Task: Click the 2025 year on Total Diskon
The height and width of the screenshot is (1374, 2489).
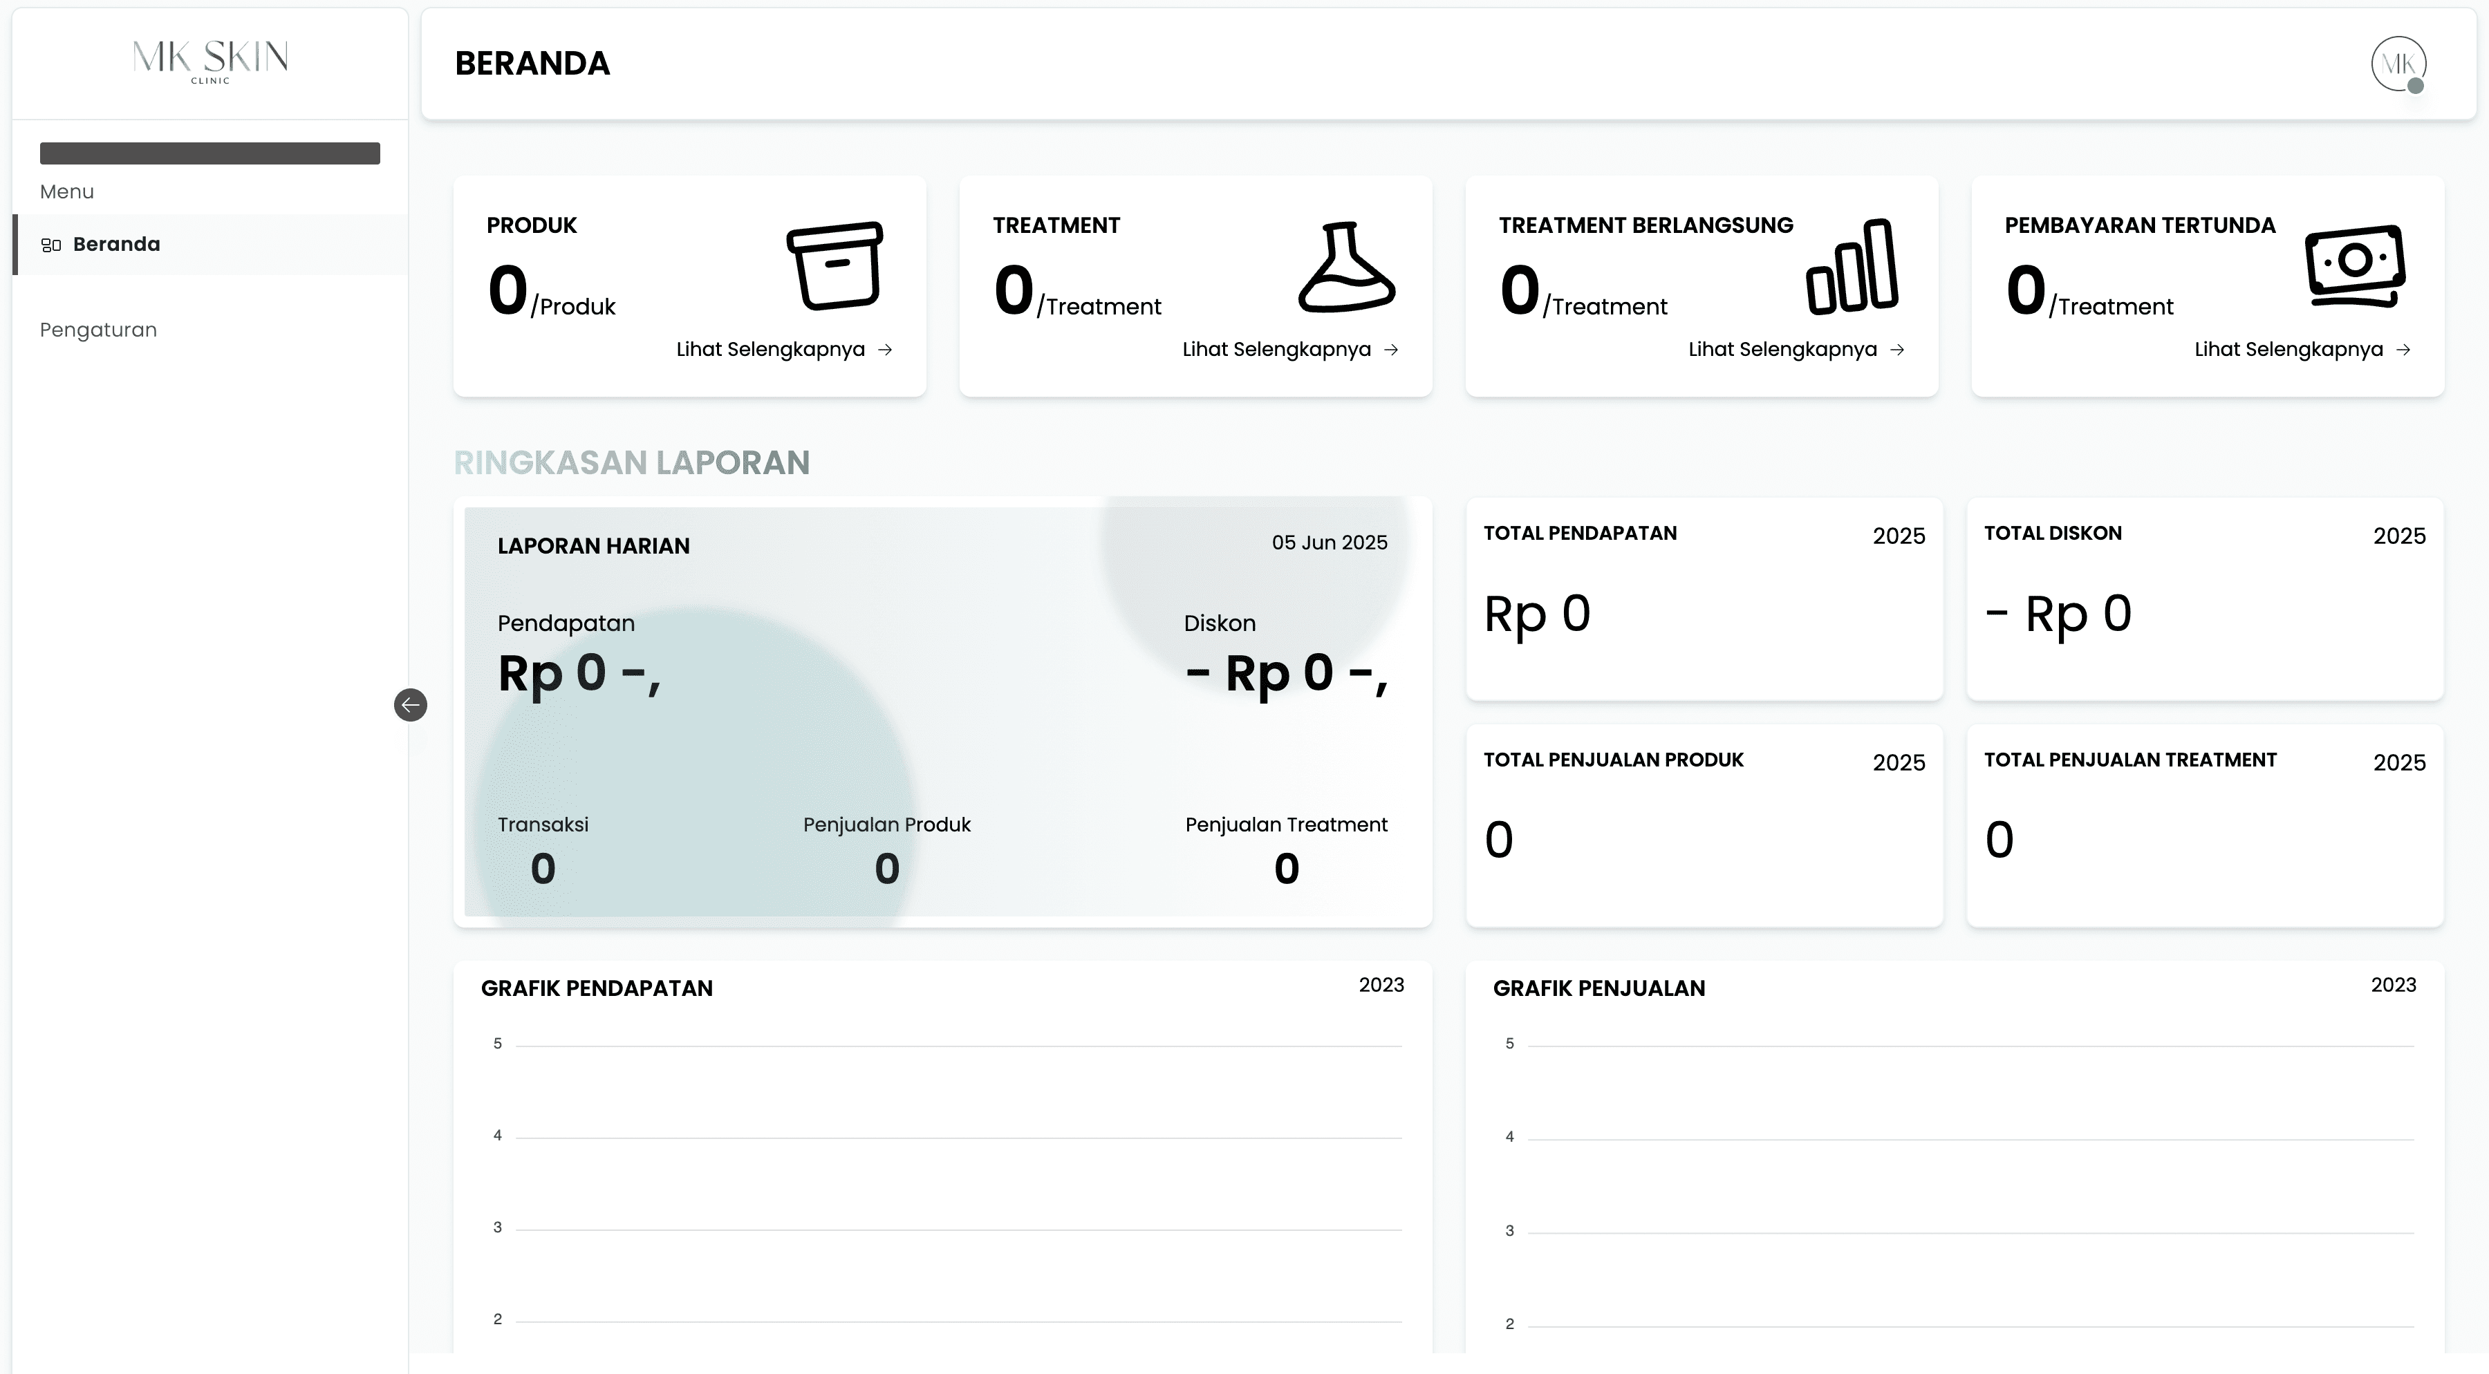Action: [2398, 536]
